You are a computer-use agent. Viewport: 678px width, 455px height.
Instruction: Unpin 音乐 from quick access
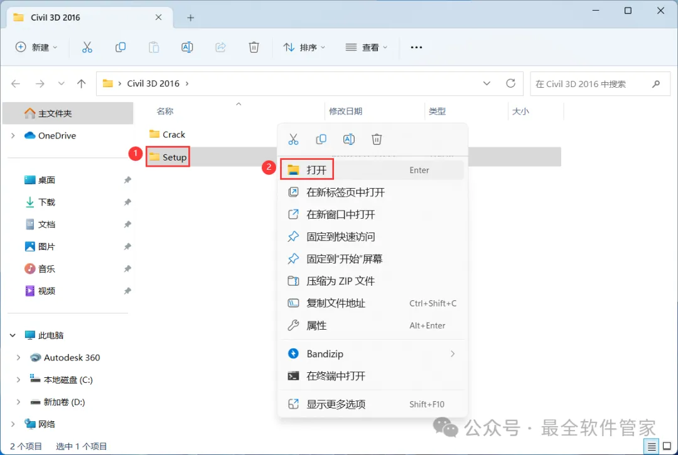tap(127, 268)
